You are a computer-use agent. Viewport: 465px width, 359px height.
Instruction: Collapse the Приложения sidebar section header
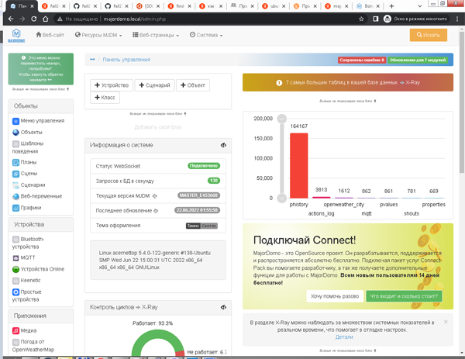point(40,316)
